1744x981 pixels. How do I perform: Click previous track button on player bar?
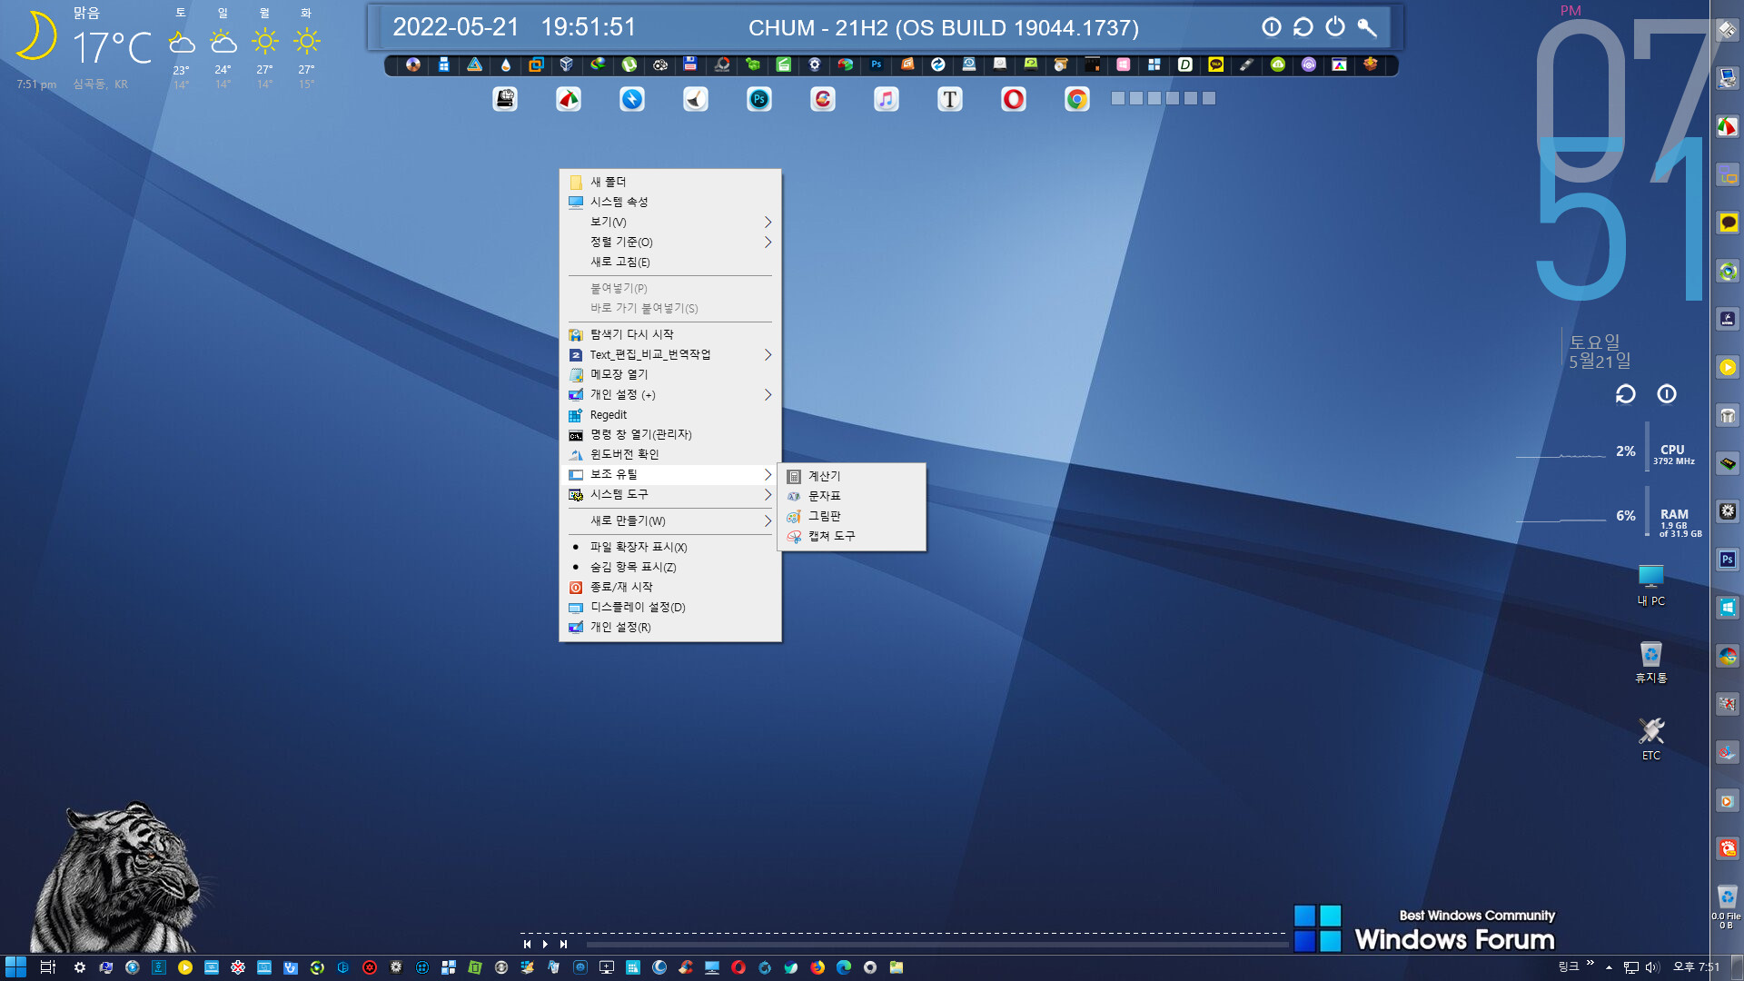527,944
